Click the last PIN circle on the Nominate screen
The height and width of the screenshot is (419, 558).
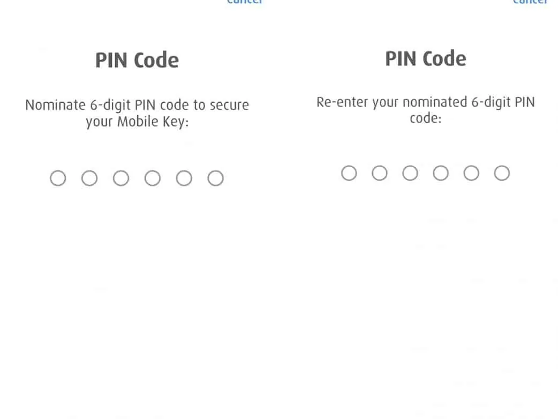coord(216,178)
